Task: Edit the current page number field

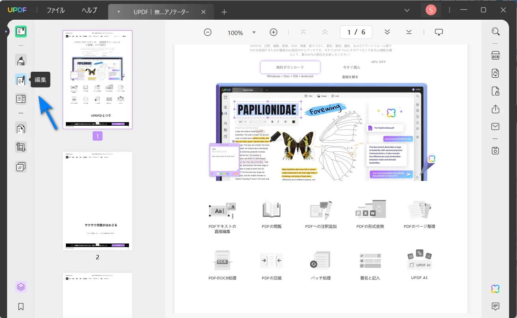Action: (x=356, y=32)
